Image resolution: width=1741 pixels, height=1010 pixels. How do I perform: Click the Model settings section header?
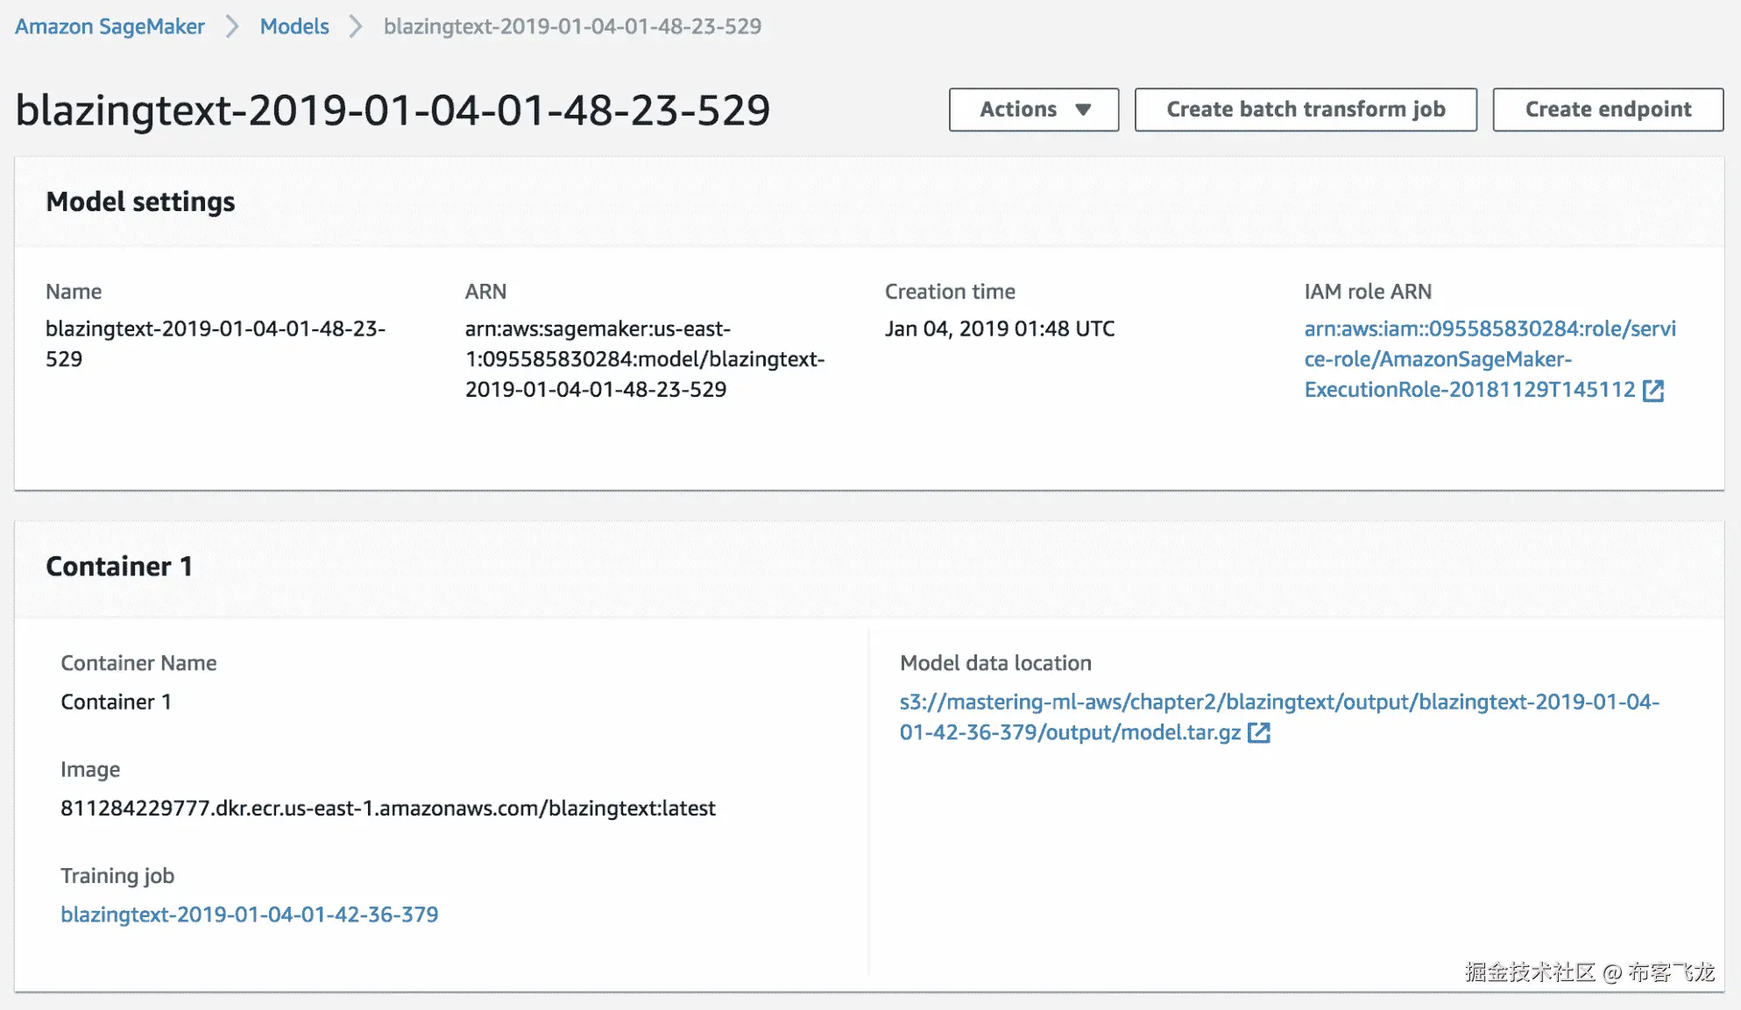click(x=140, y=201)
